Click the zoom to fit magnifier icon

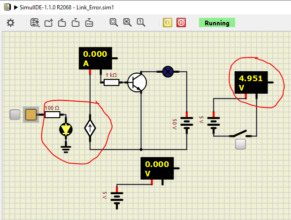(114, 23)
